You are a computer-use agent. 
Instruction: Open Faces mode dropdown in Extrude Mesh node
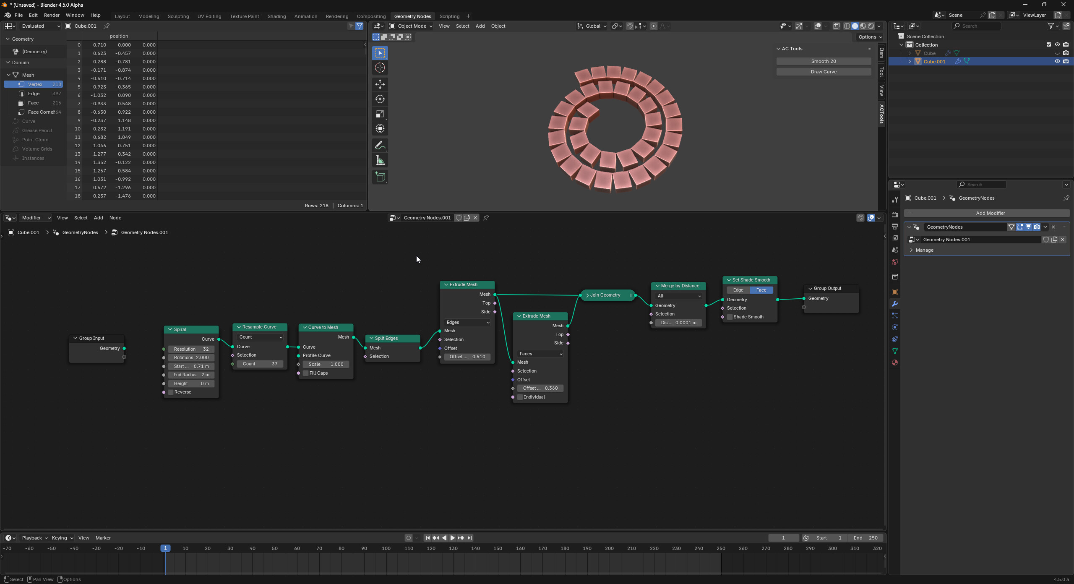point(540,354)
